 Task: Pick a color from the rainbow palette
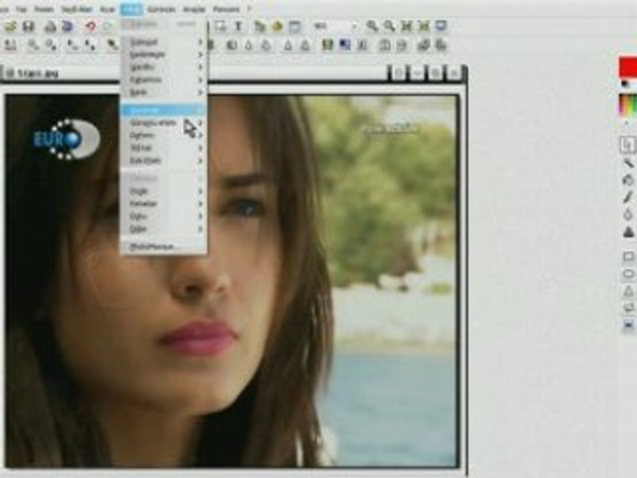point(628,105)
